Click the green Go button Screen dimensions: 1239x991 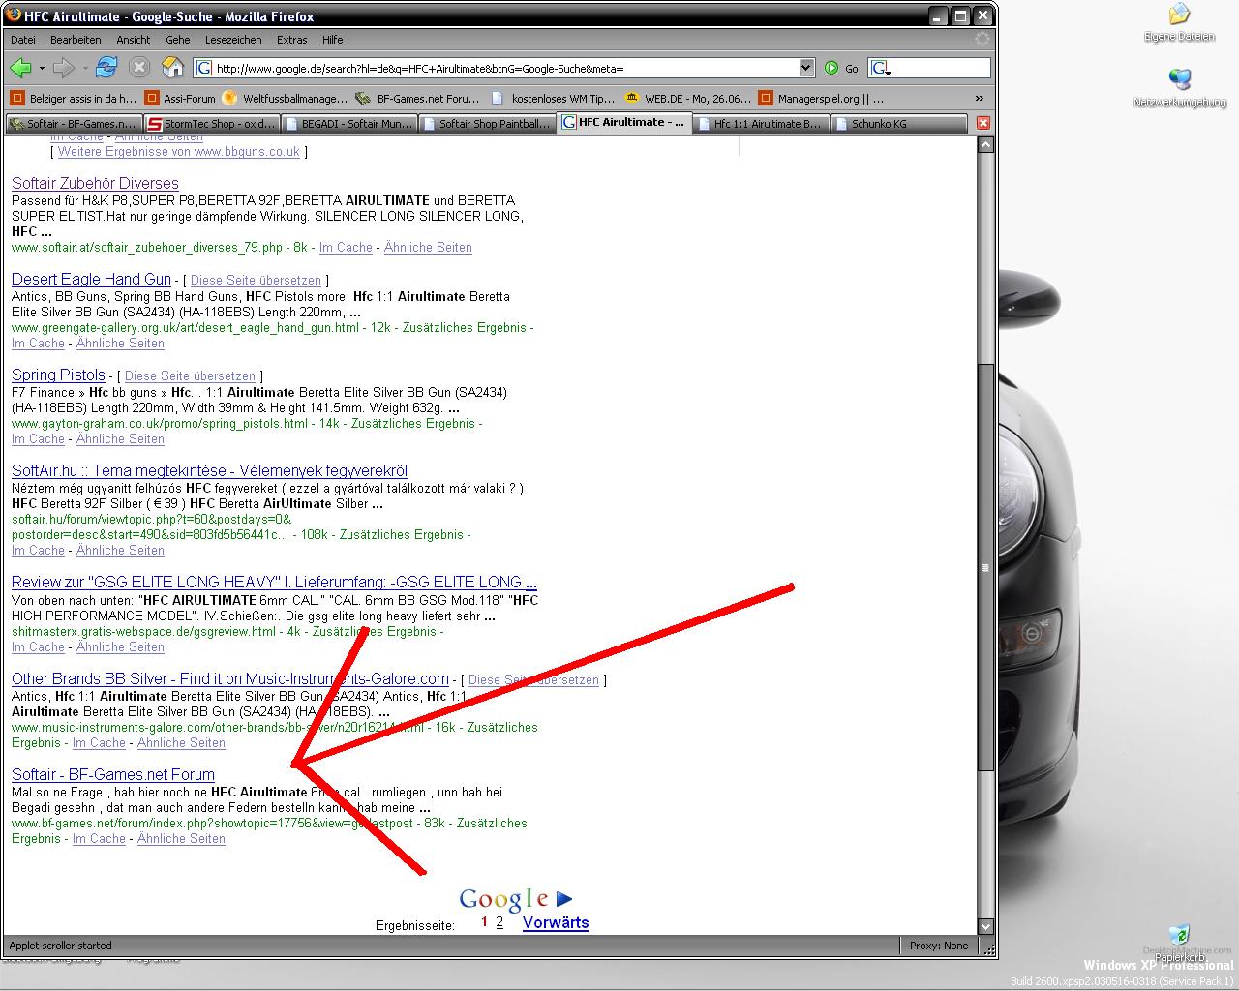tap(841, 68)
